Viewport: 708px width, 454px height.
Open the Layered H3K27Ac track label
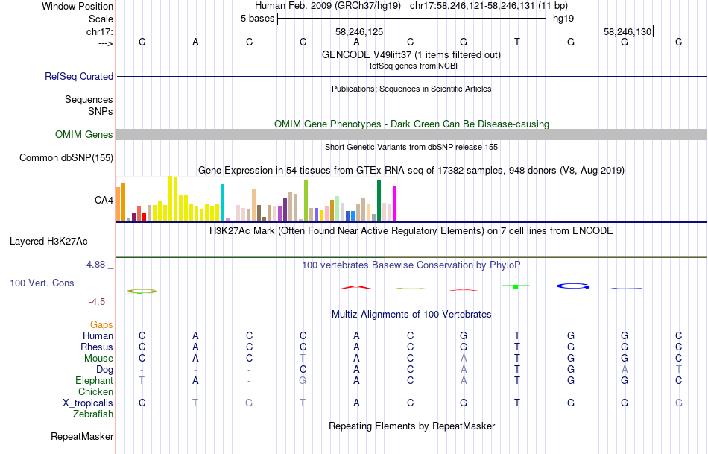tap(48, 242)
